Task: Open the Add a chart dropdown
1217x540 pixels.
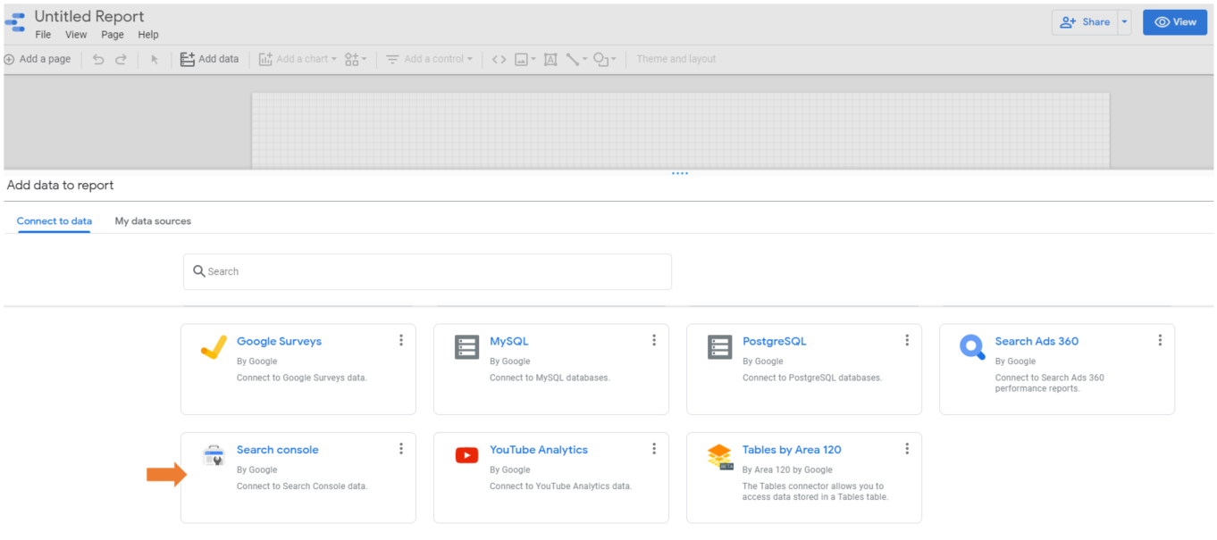Action: coord(298,60)
